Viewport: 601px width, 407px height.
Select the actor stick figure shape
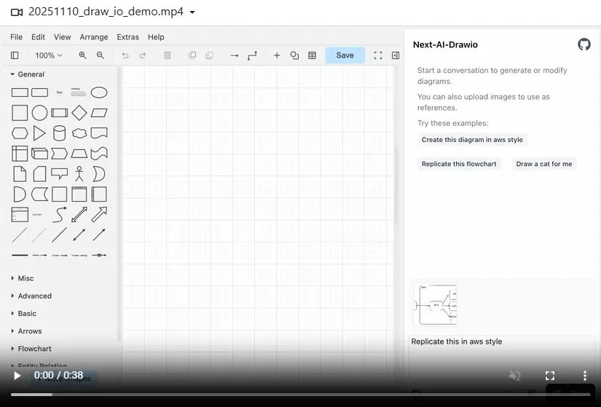(x=79, y=173)
